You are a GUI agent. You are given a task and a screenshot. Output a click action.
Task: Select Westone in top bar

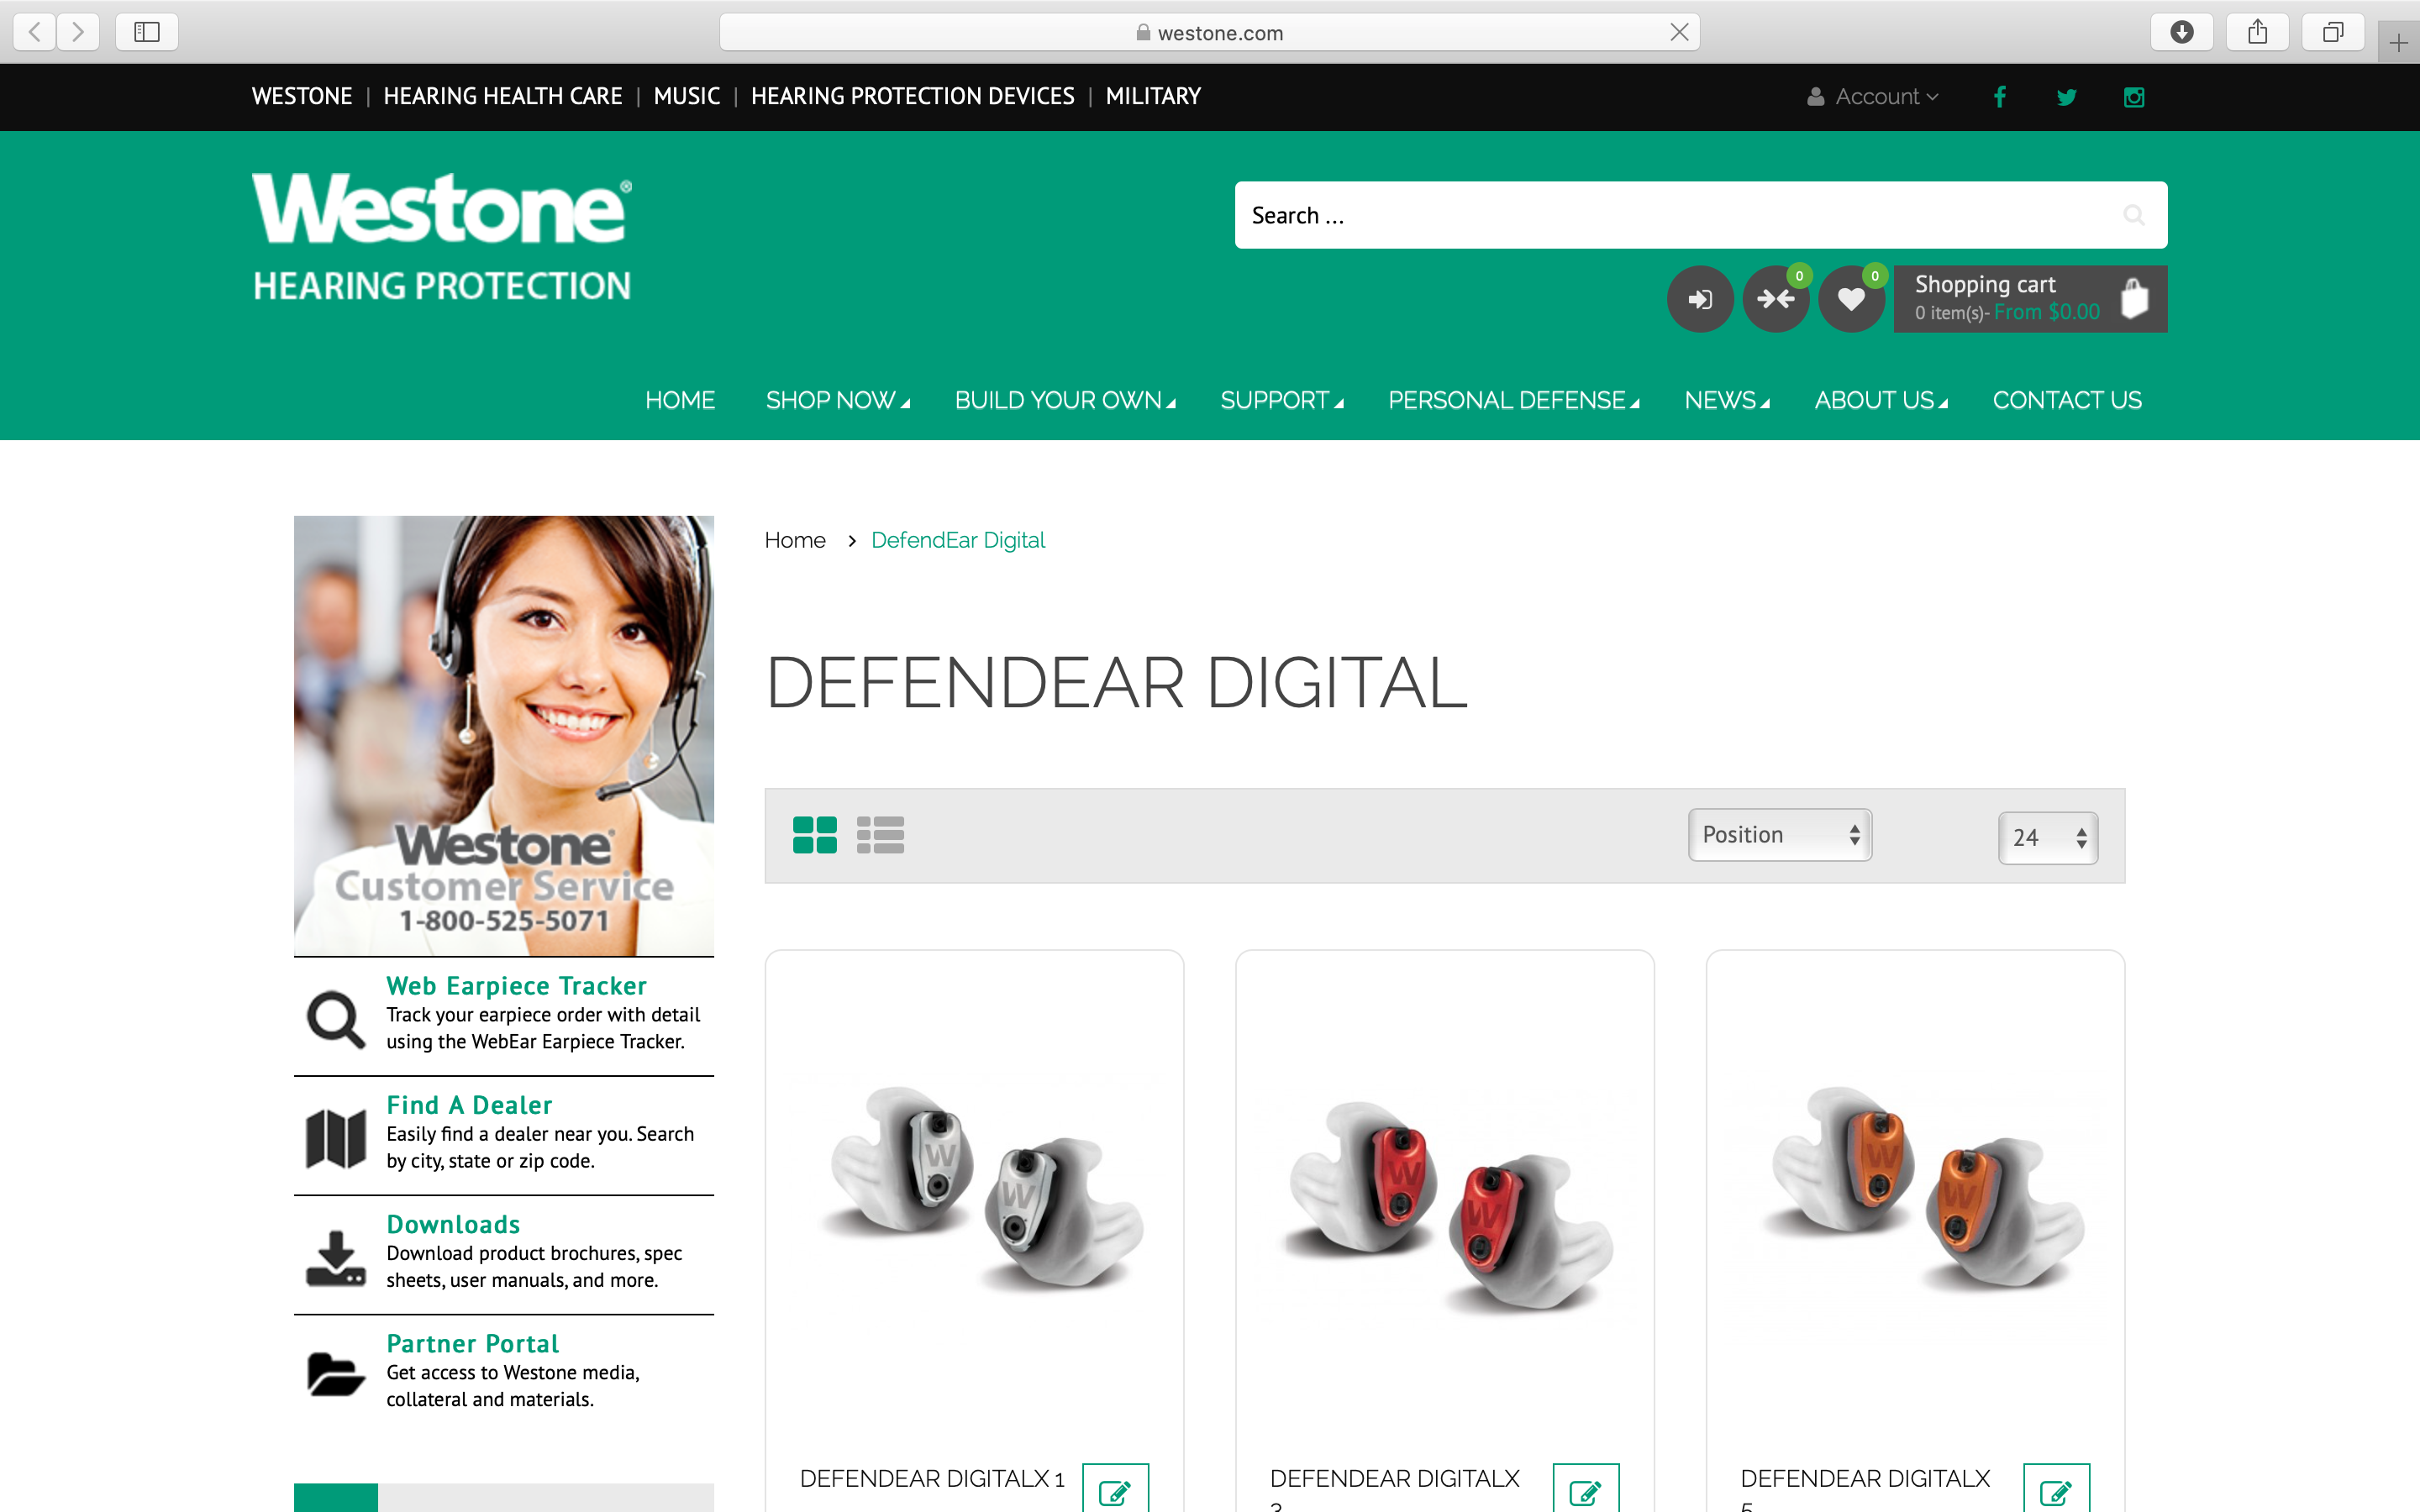302,96
